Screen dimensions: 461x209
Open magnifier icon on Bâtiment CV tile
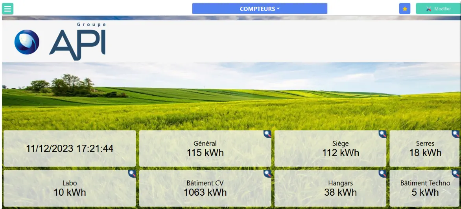coord(267,174)
